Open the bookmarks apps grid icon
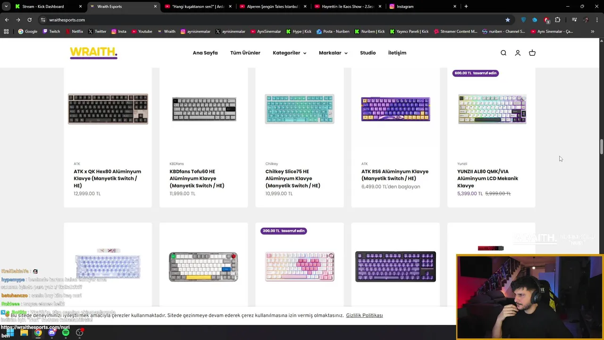The image size is (604, 340). 6,32
